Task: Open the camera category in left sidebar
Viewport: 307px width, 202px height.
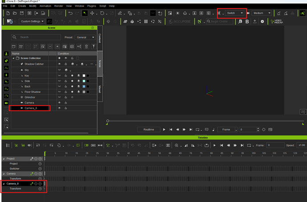Action: point(6,103)
